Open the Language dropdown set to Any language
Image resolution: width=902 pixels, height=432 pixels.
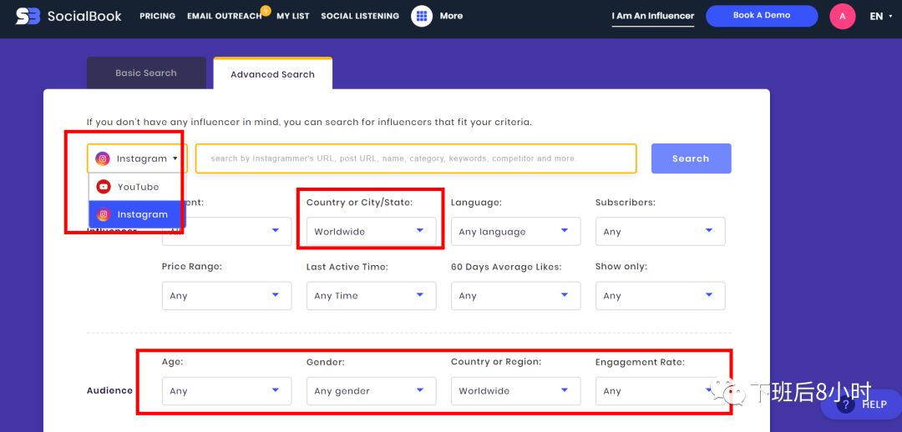pyautogui.click(x=514, y=232)
